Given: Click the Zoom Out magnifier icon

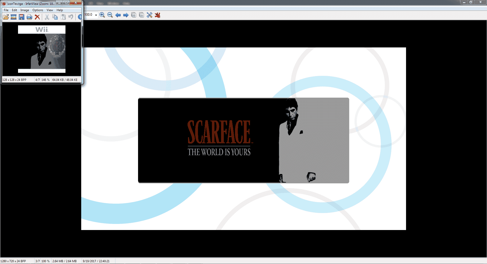Looking at the screenshot, I should [110, 15].
